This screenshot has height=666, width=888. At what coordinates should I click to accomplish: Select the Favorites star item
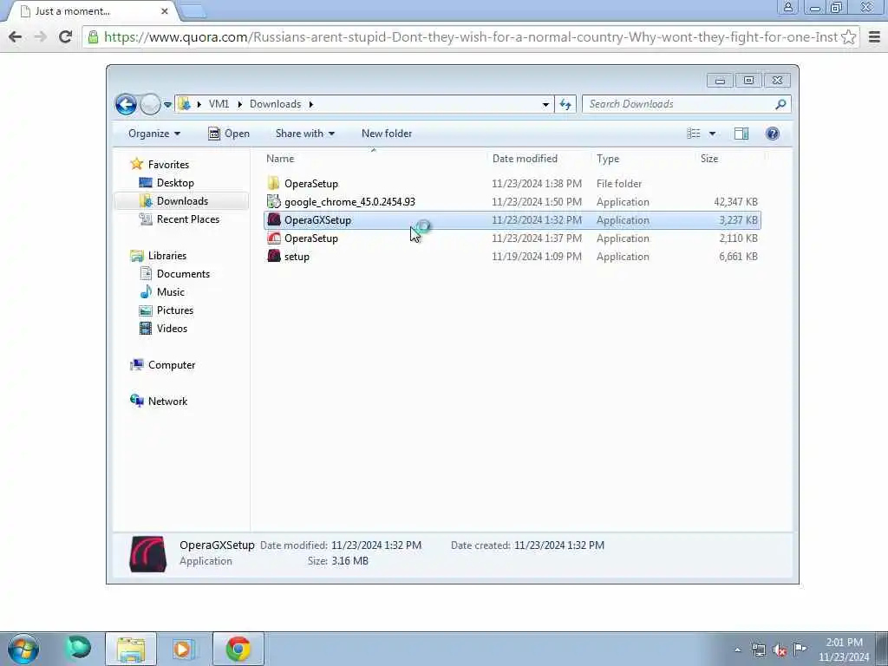click(160, 164)
